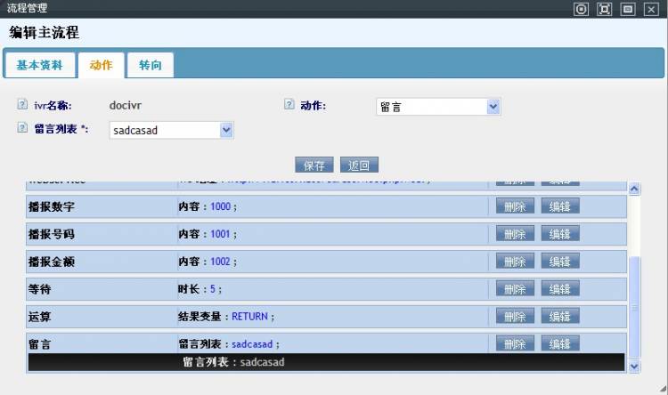668x395 pixels.
Task: Delete the 等待 action row
Action: click(x=515, y=289)
